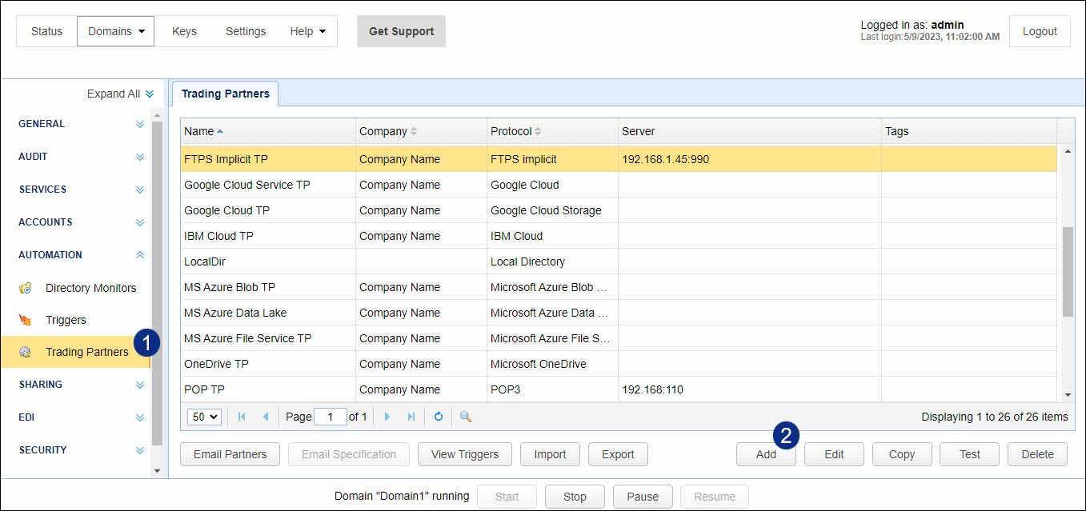Image resolution: width=1086 pixels, height=511 pixels.
Task: Select the POP TP row
Action: click(x=619, y=389)
